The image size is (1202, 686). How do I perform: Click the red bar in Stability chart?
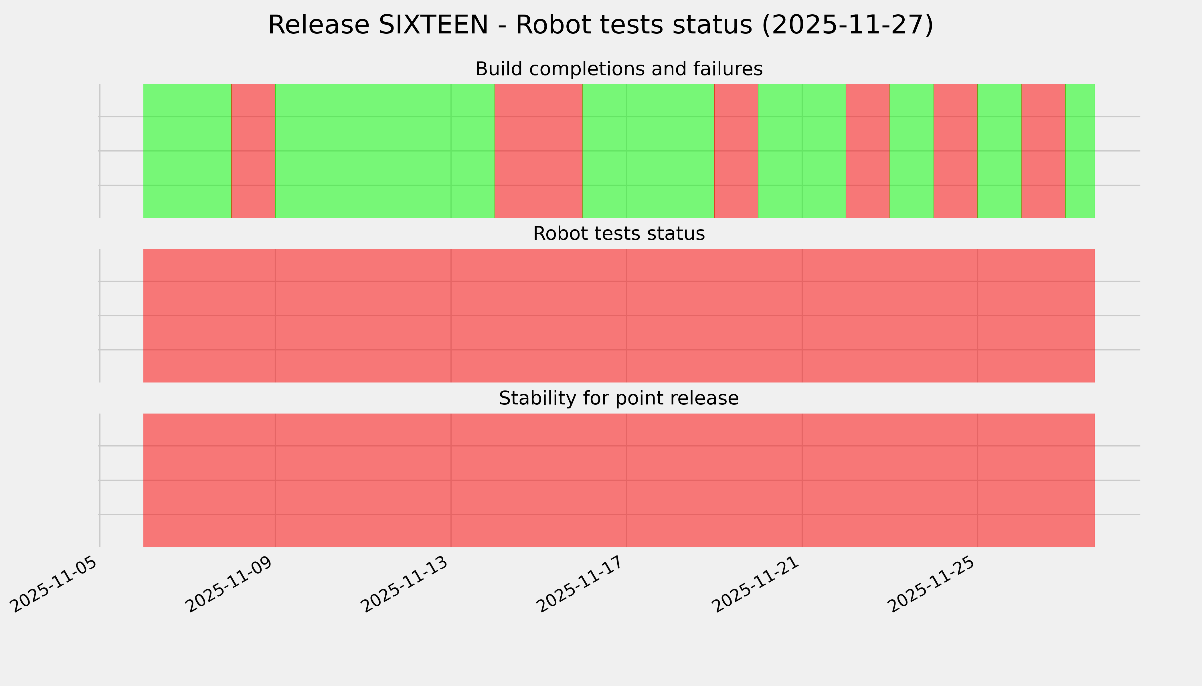618,480
